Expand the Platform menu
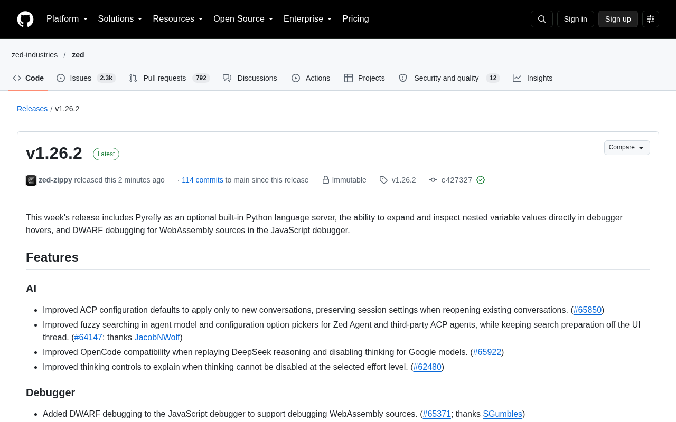Viewport: 676px width, 422px height. click(67, 19)
